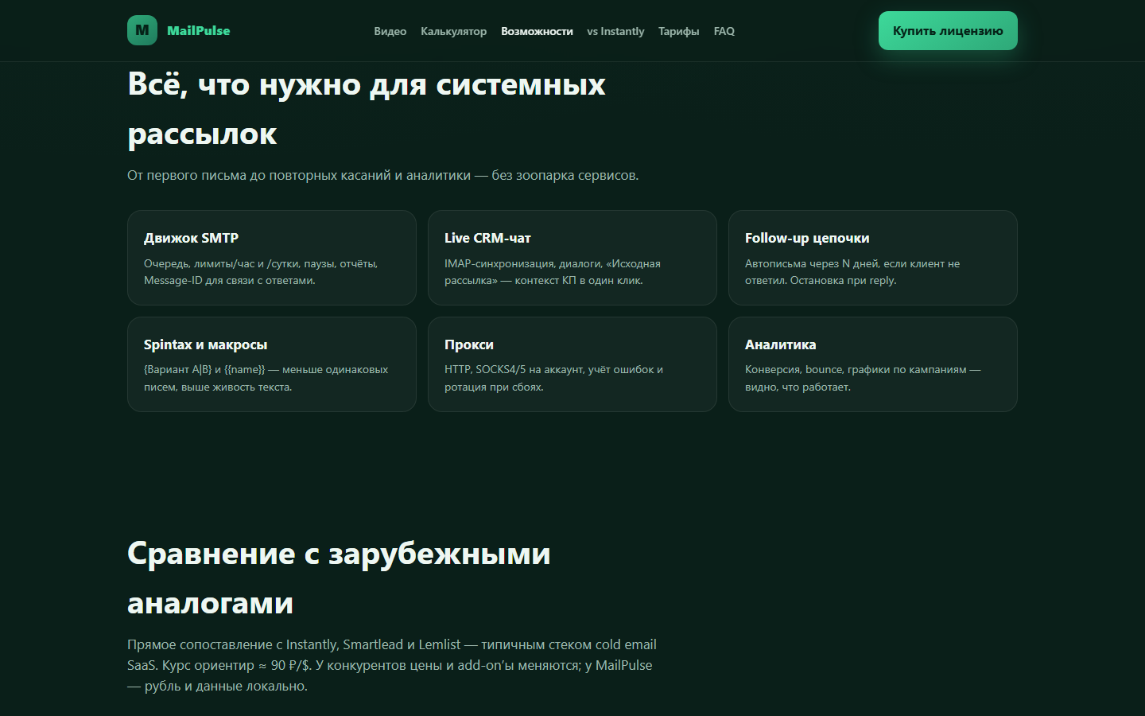Select the Прокси card title
The image size is (1145, 716).
click(x=469, y=344)
